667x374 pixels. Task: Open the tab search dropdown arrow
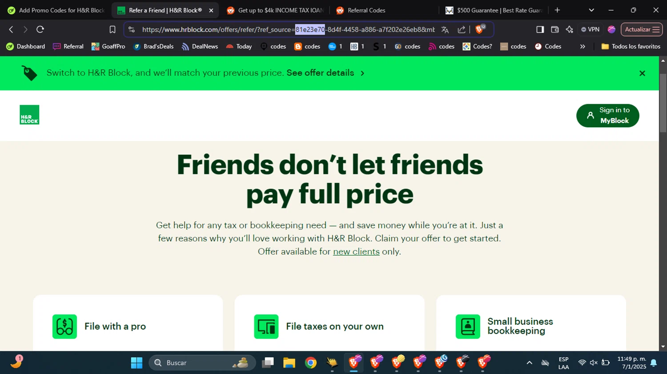[x=591, y=10]
